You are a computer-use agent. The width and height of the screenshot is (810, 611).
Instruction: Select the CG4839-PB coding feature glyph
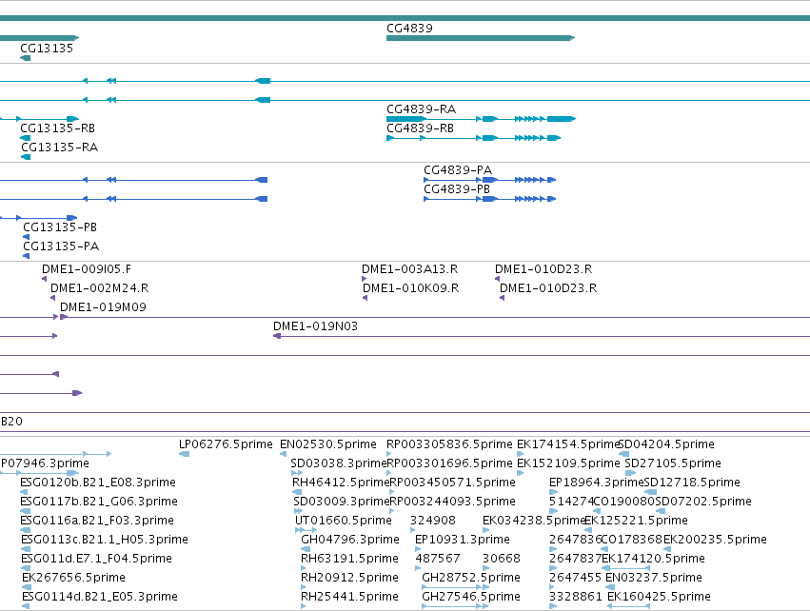pos(490,199)
